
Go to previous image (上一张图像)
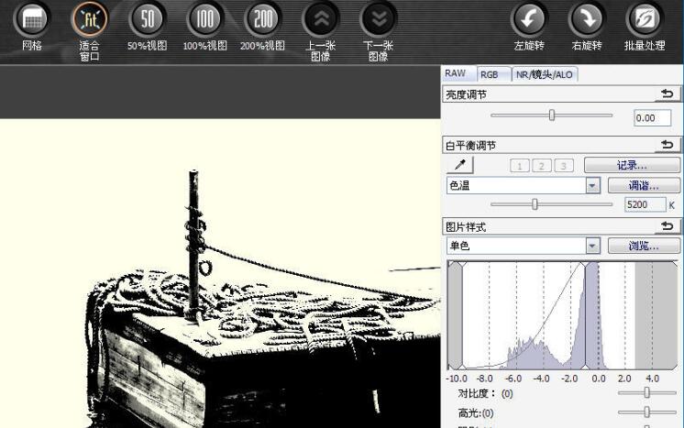[x=320, y=20]
